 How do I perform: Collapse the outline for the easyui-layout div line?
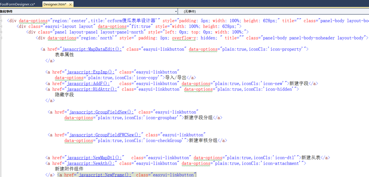click(x=1, y=26)
